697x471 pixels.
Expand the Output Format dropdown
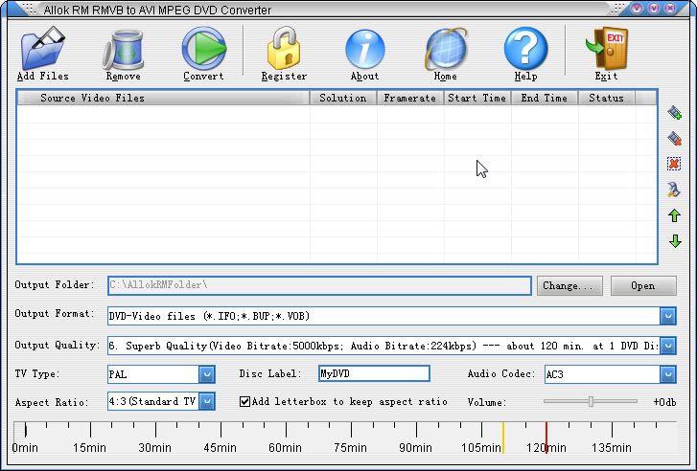point(668,316)
